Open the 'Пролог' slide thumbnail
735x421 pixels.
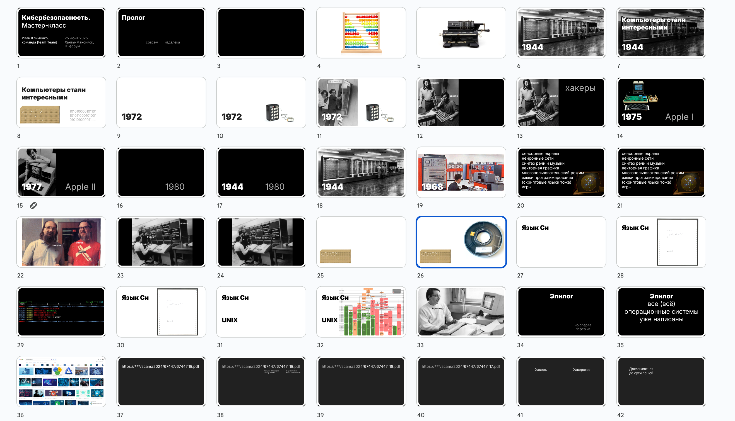point(161,33)
